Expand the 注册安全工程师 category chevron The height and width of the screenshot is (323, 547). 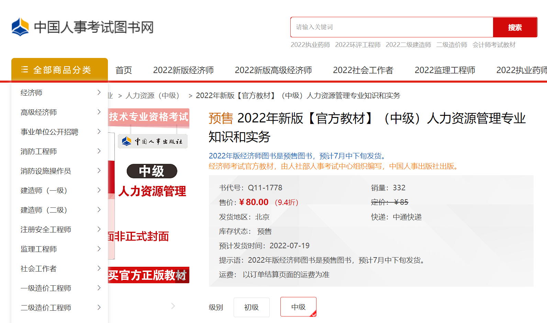click(x=99, y=229)
